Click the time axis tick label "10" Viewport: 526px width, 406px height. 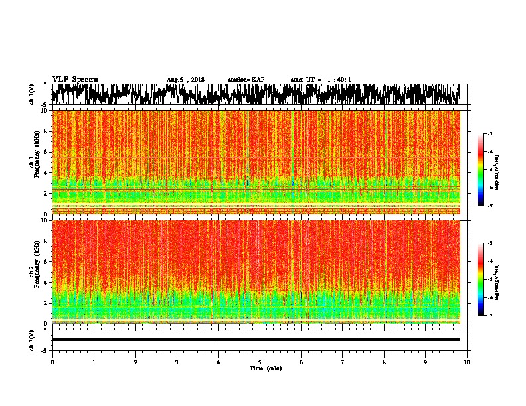point(467,362)
